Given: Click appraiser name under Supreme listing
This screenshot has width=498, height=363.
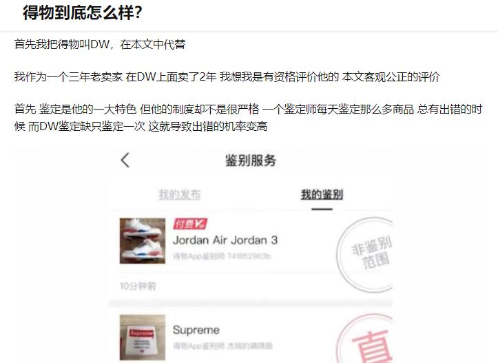Looking at the screenshot, I should tap(222, 346).
